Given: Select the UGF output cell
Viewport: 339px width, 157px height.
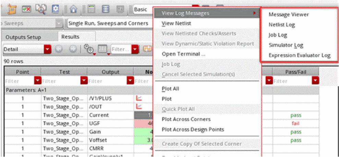Looking at the screenshot, I should (110, 123).
